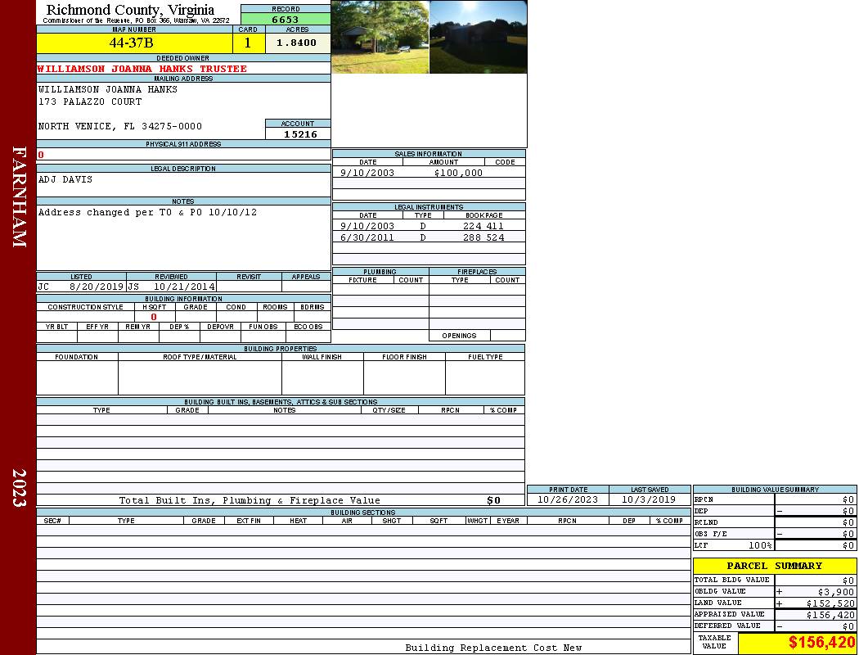Click the left property photo thumbnail
859x655 pixels.
coord(380,37)
